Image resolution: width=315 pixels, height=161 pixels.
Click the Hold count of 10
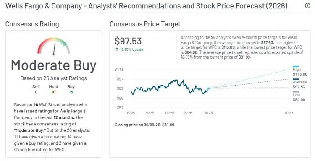[x=53, y=92]
